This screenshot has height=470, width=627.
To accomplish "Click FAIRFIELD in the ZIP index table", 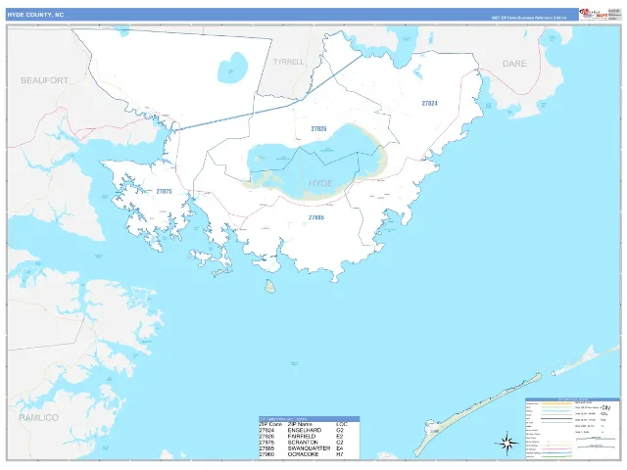I will click(x=302, y=437).
